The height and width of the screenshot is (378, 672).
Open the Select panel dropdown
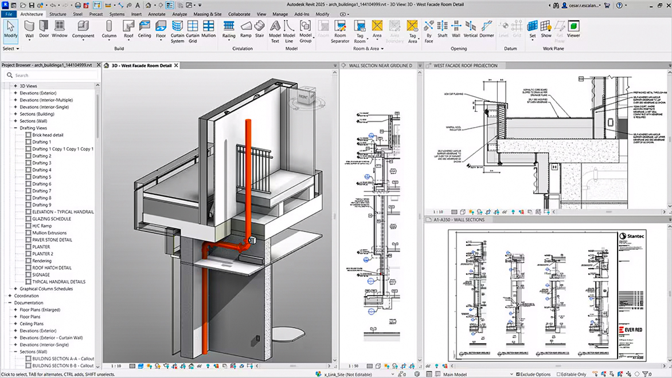pyautogui.click(x=11, y=48)
